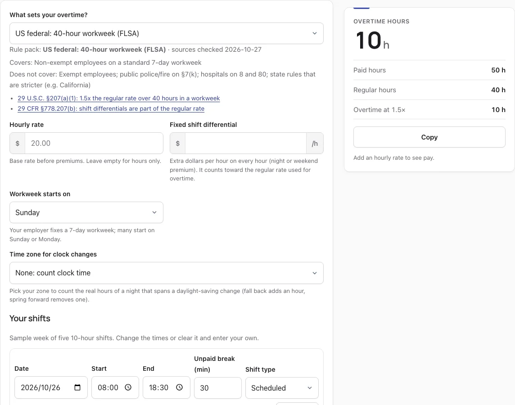The width and height of the screenshot is (515, 405).
Task: Open the 'What sets your overtime?' dropdown
Action: click(167, 33)
